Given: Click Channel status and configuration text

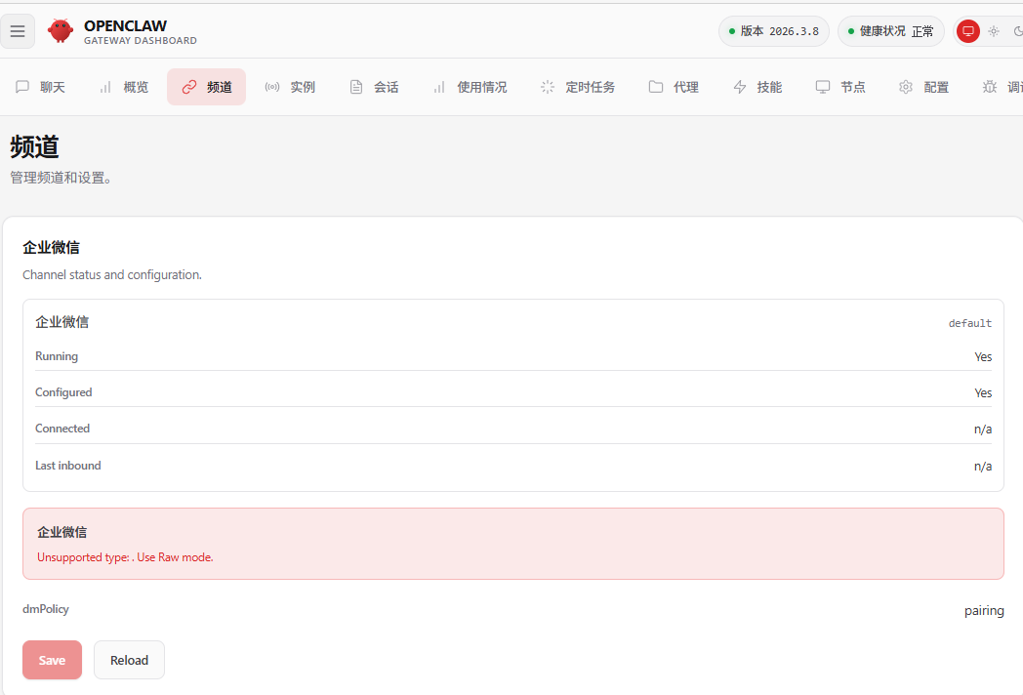Looking at the screenshot, I should tap(112, 274).
